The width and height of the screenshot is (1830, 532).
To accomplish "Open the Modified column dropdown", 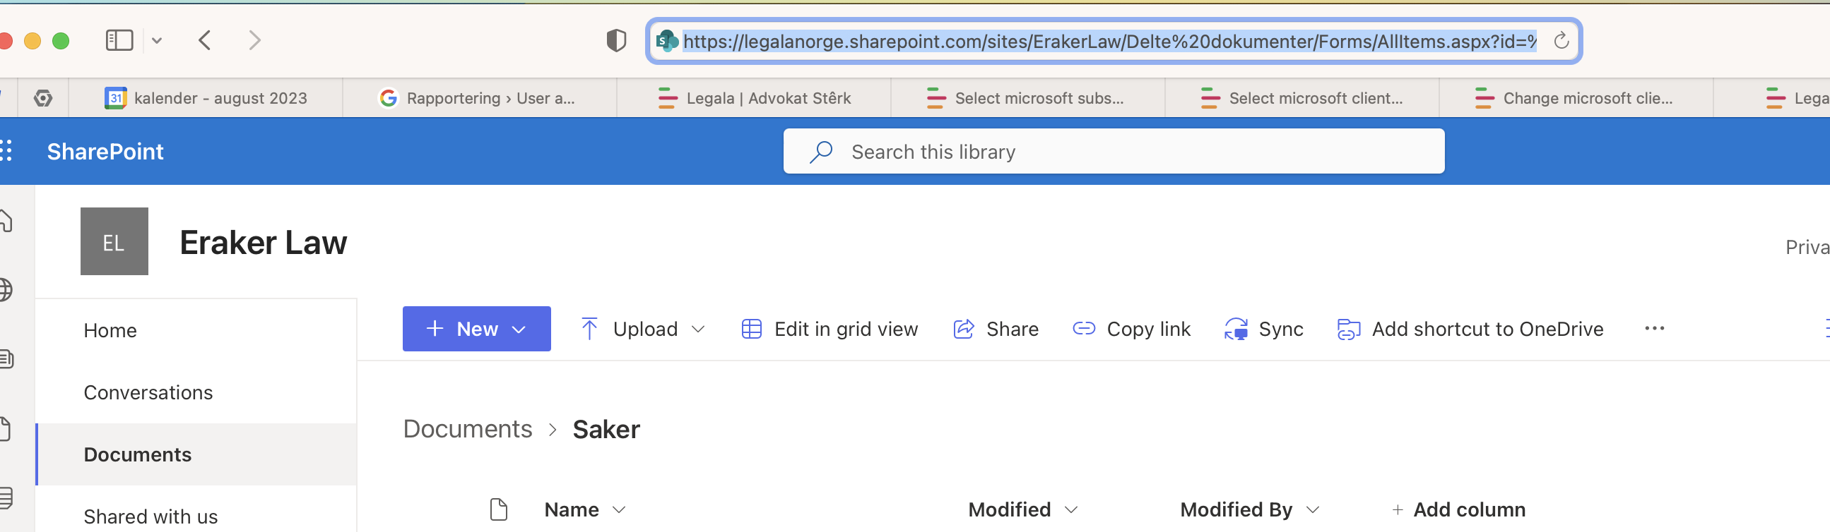I will [1071, 510].
